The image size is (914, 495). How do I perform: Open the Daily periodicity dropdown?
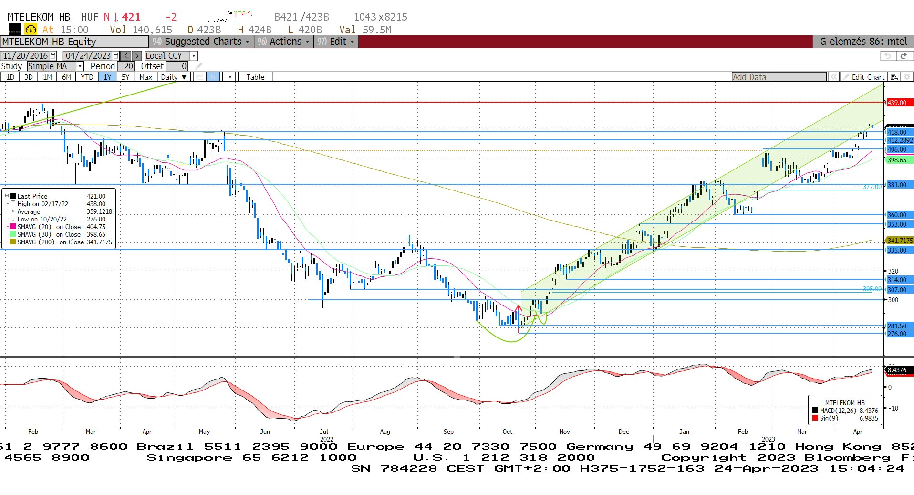[x=175, y=77]
